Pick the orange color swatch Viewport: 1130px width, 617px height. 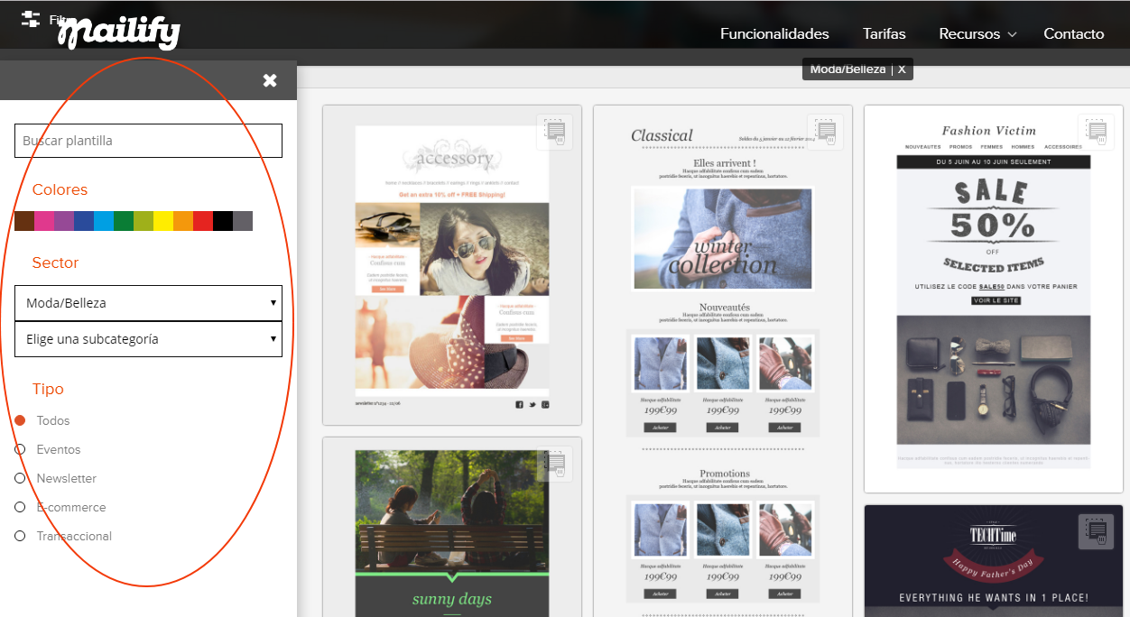pos(183,221)
